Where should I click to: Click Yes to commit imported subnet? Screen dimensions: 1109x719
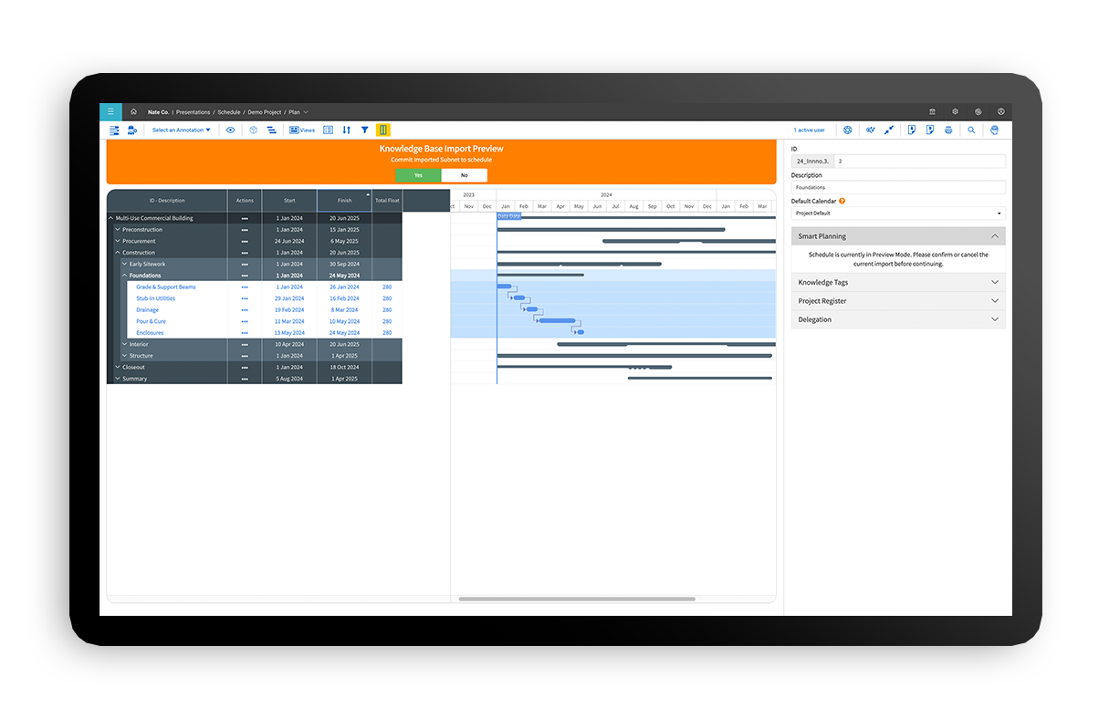click(418, 175)
